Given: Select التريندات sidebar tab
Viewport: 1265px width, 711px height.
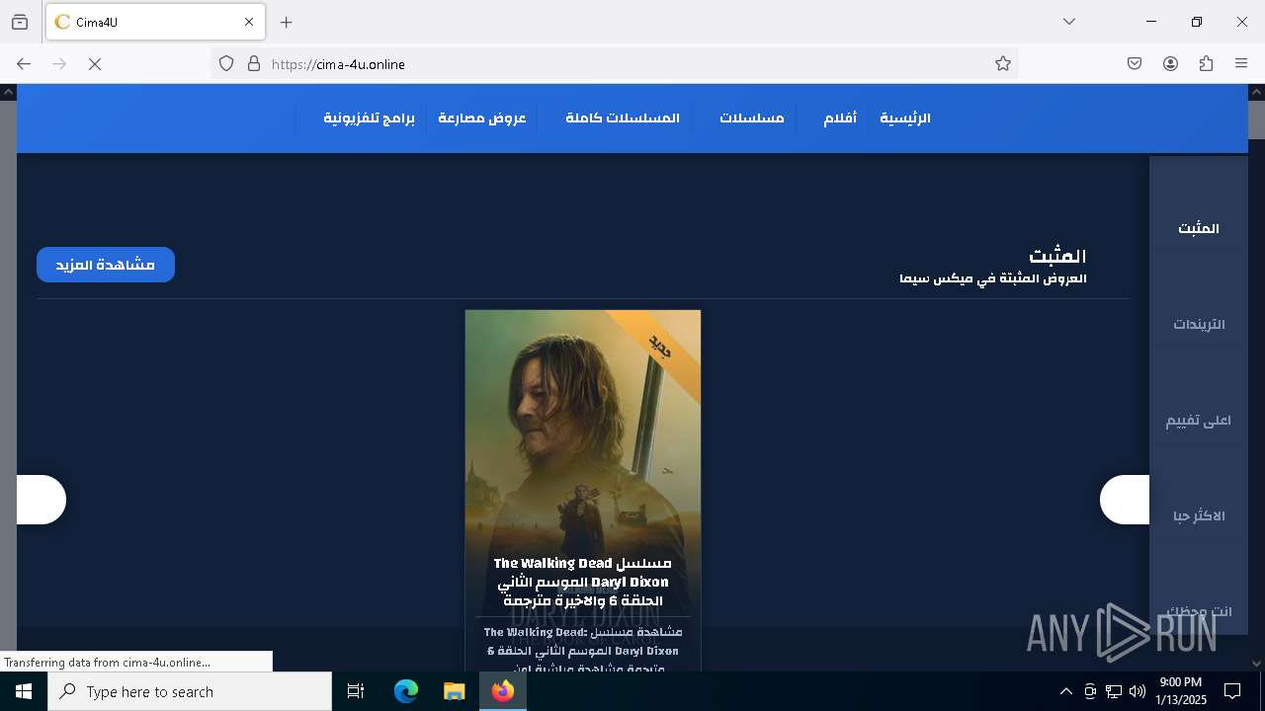Looking at the screenshot, I should 1199,324.
